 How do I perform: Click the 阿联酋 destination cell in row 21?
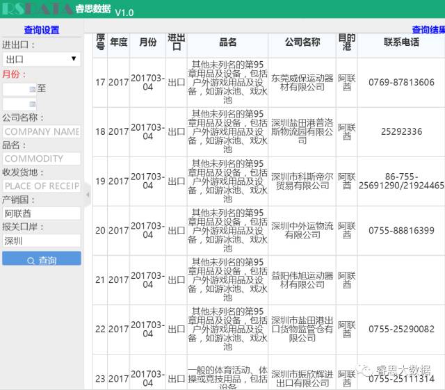point(346,280)
